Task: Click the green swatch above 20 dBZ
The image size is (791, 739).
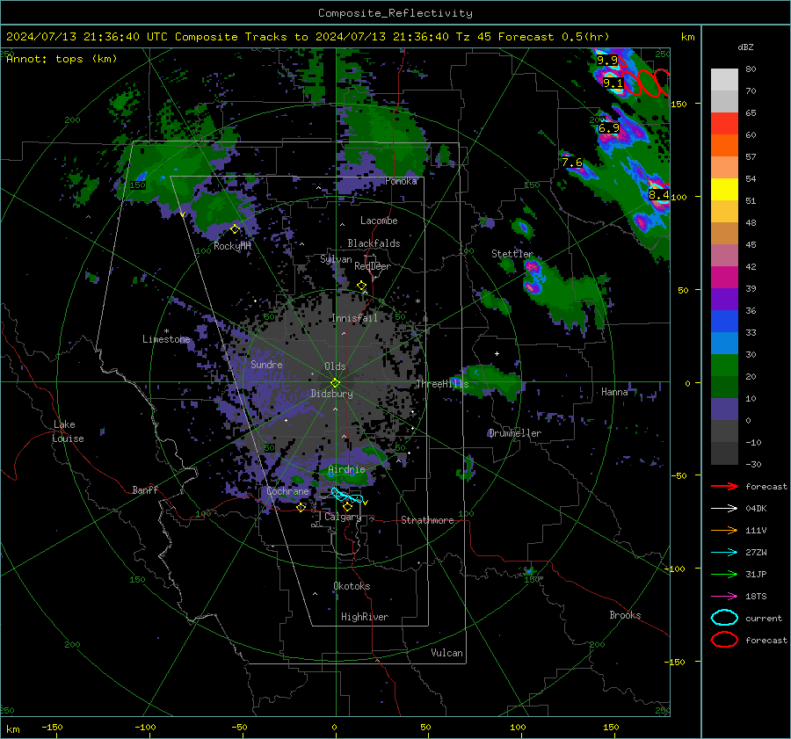Action: [724, 366]
